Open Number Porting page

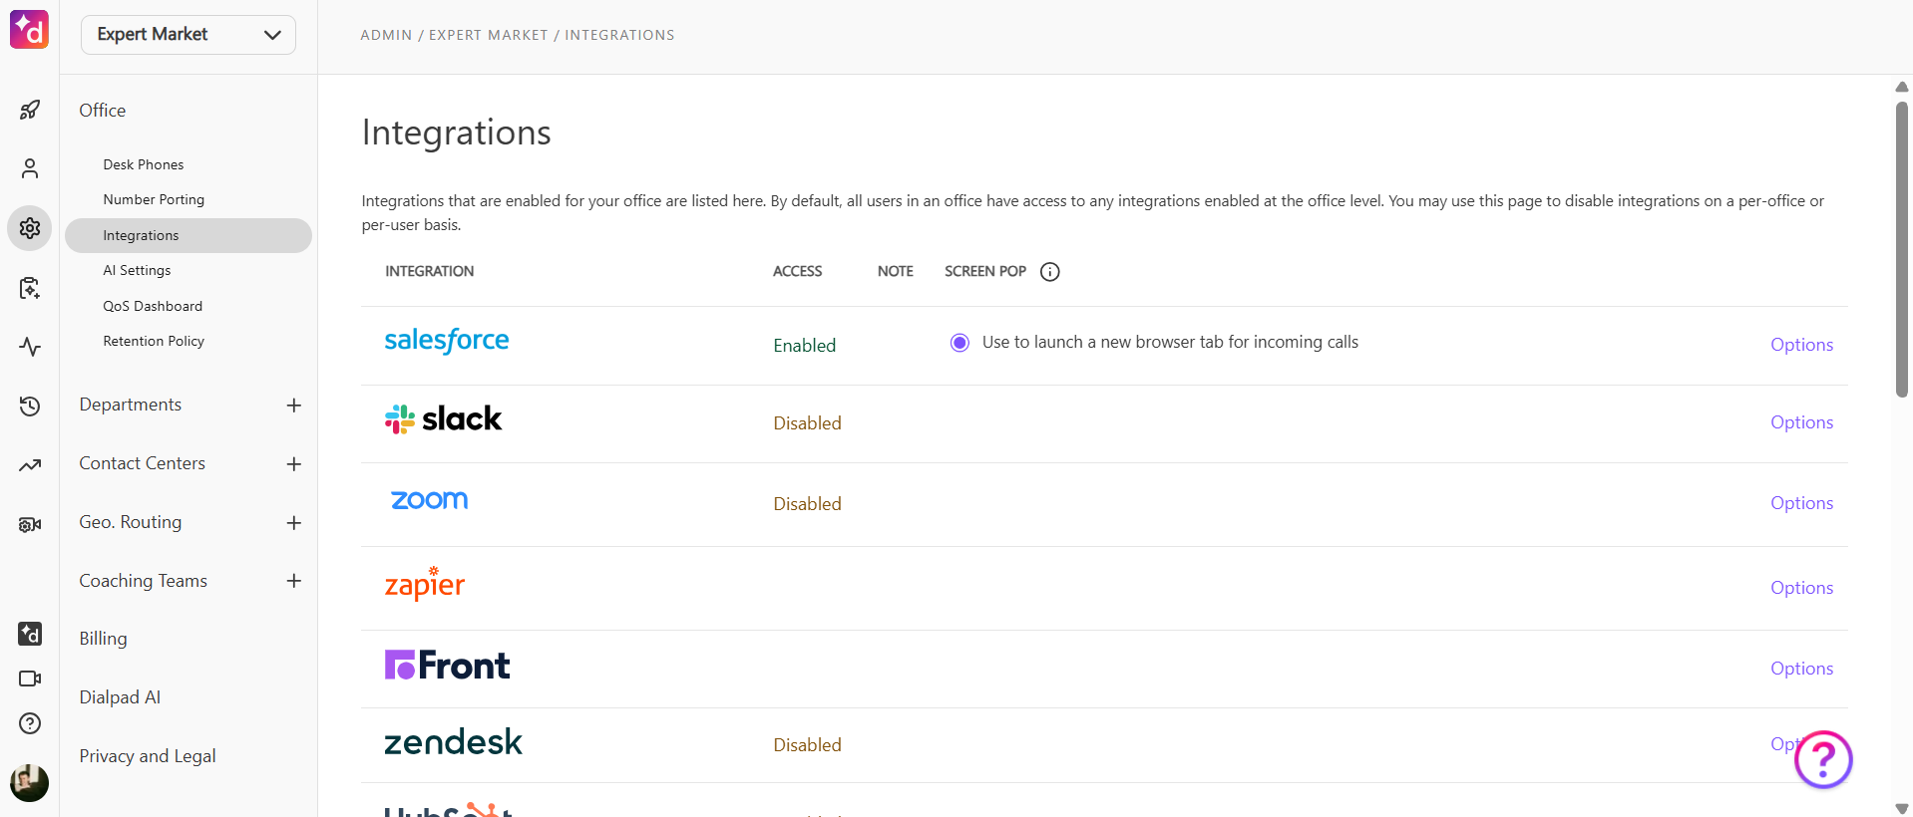(154, 199)
